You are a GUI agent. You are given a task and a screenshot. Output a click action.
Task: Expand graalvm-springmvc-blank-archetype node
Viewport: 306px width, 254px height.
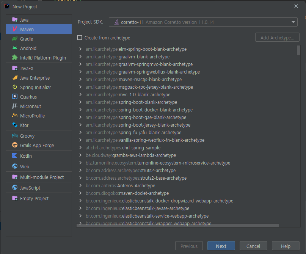[80, 64]
